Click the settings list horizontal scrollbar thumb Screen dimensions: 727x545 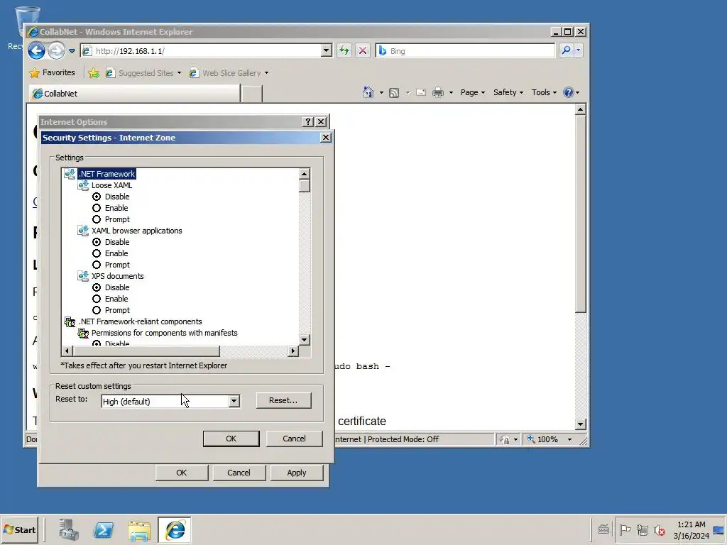pos(146,351)
